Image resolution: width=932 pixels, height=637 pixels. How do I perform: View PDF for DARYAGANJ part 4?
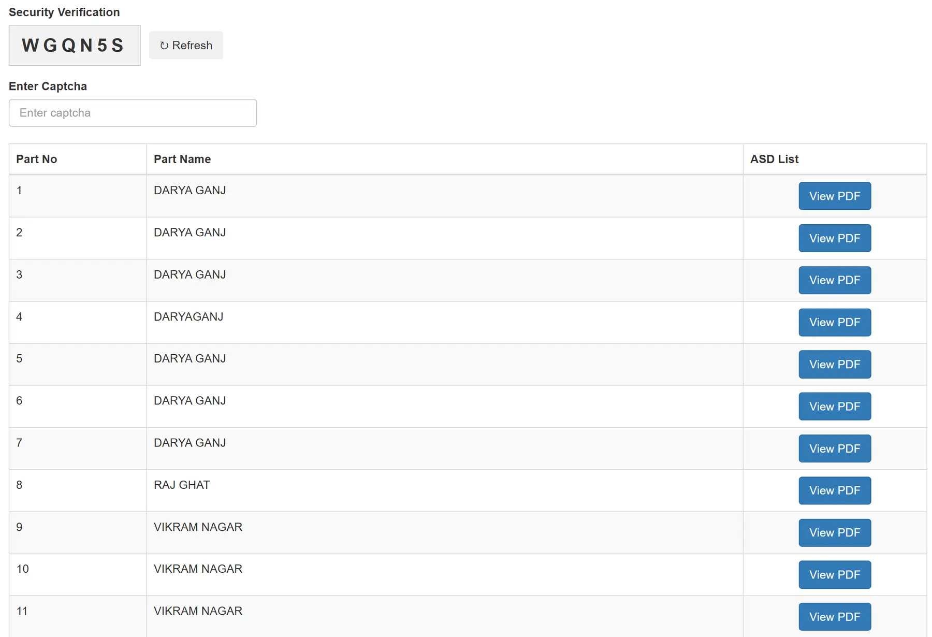835,322
